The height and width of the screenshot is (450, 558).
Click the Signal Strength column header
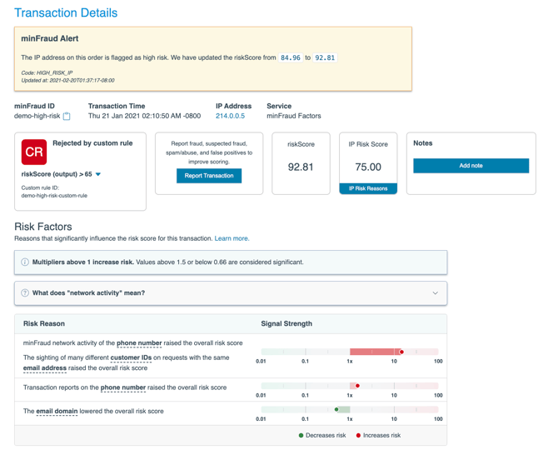(286, 323)
